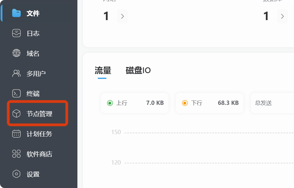Toggle the orange 下行 series indicator
The height and width of the screenshot is (188, 294).
click(185, 103)
